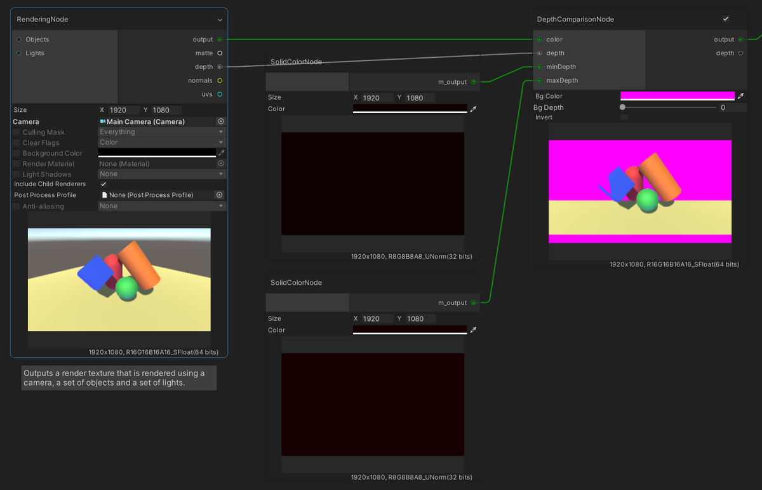Click the yellow normals output port

[x=220, y=81]
